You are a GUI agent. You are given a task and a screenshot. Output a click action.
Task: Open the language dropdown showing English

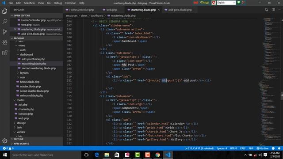[226, 3]
